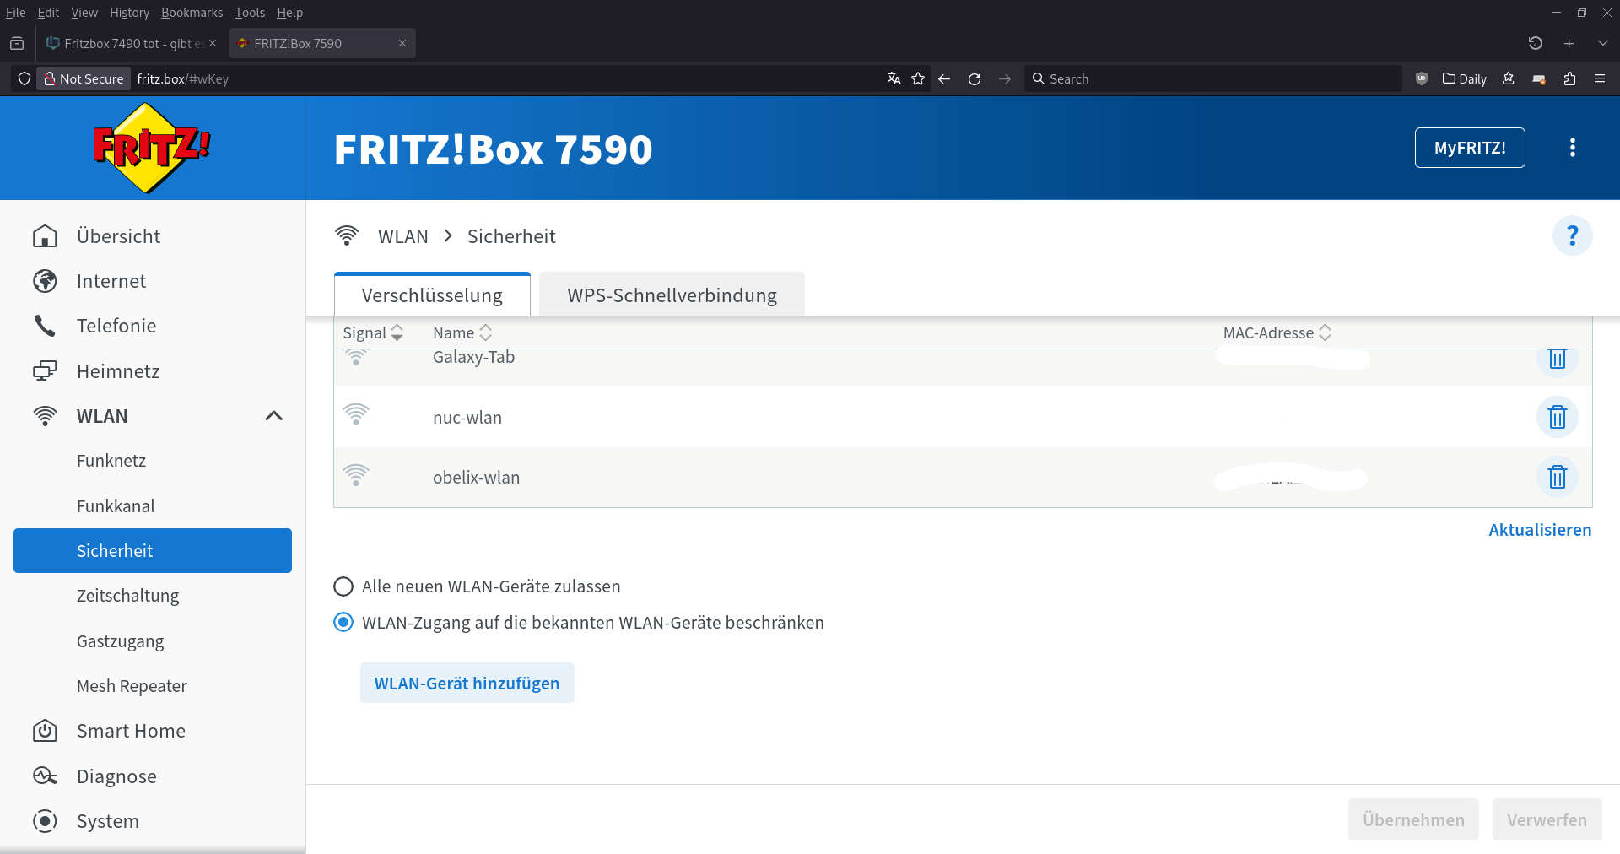The height and width of the screenshot is (854, 1620).
Task: Select Alle neuen WLAN-Geräte zulassen
Action: [x=343, y=586]
